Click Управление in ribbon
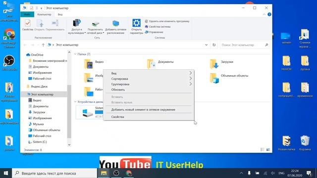Viewport: 317px width, 178px height. tap(154, 32)
